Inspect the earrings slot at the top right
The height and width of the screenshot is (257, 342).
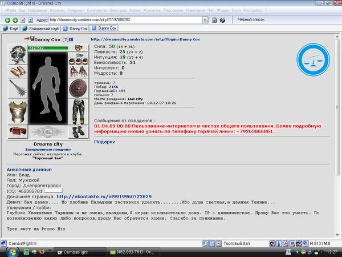pyautogui.click(x=78, y=48)
